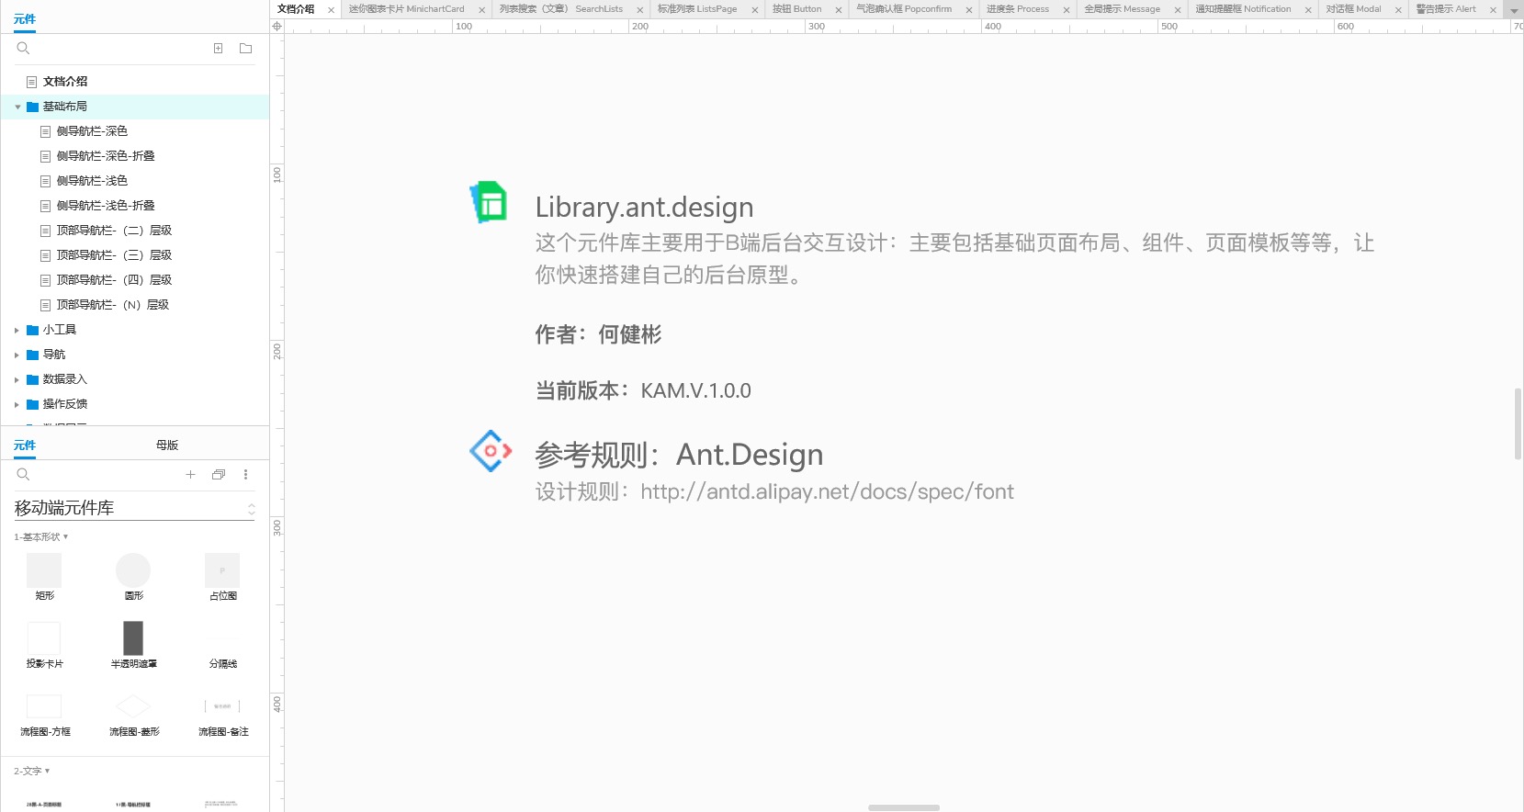1524x812 pixels.
Task: Select the Library.ant.design title text
Action: coord(645,207)
